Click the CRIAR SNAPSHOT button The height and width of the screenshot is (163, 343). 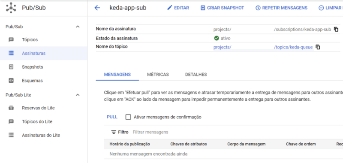click(222, 8)
